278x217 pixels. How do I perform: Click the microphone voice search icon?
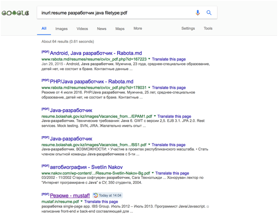coord(198,13)
